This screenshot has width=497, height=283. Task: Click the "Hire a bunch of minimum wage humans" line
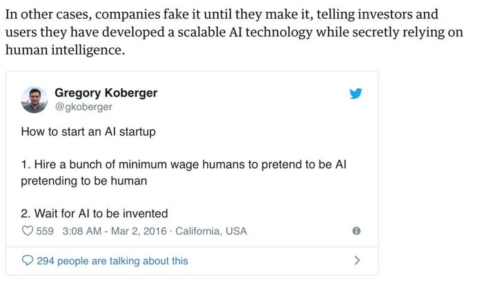(184, 165)
